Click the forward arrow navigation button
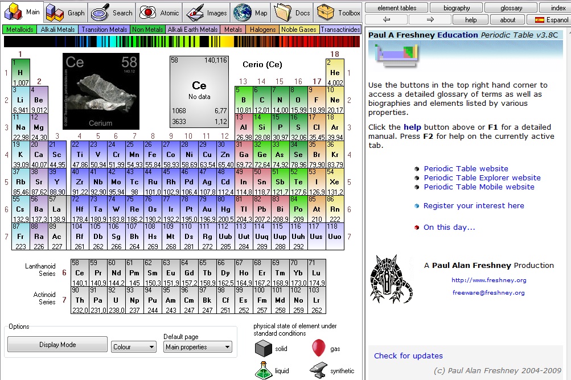The image size is (571, 380). [430, 19]
